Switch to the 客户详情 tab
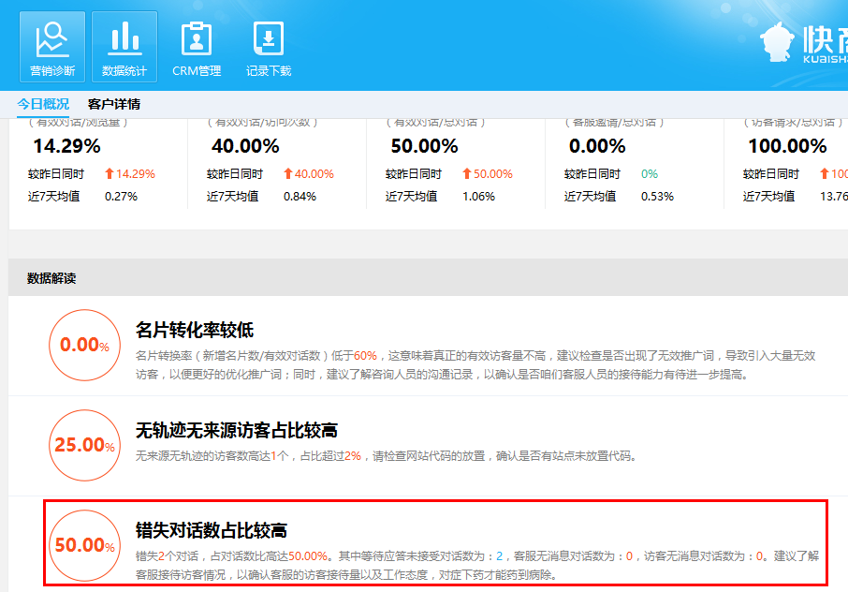 pyautogui.click(x=113, y=104)
